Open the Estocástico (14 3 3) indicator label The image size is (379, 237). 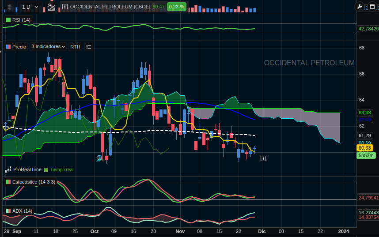(30, 182)
